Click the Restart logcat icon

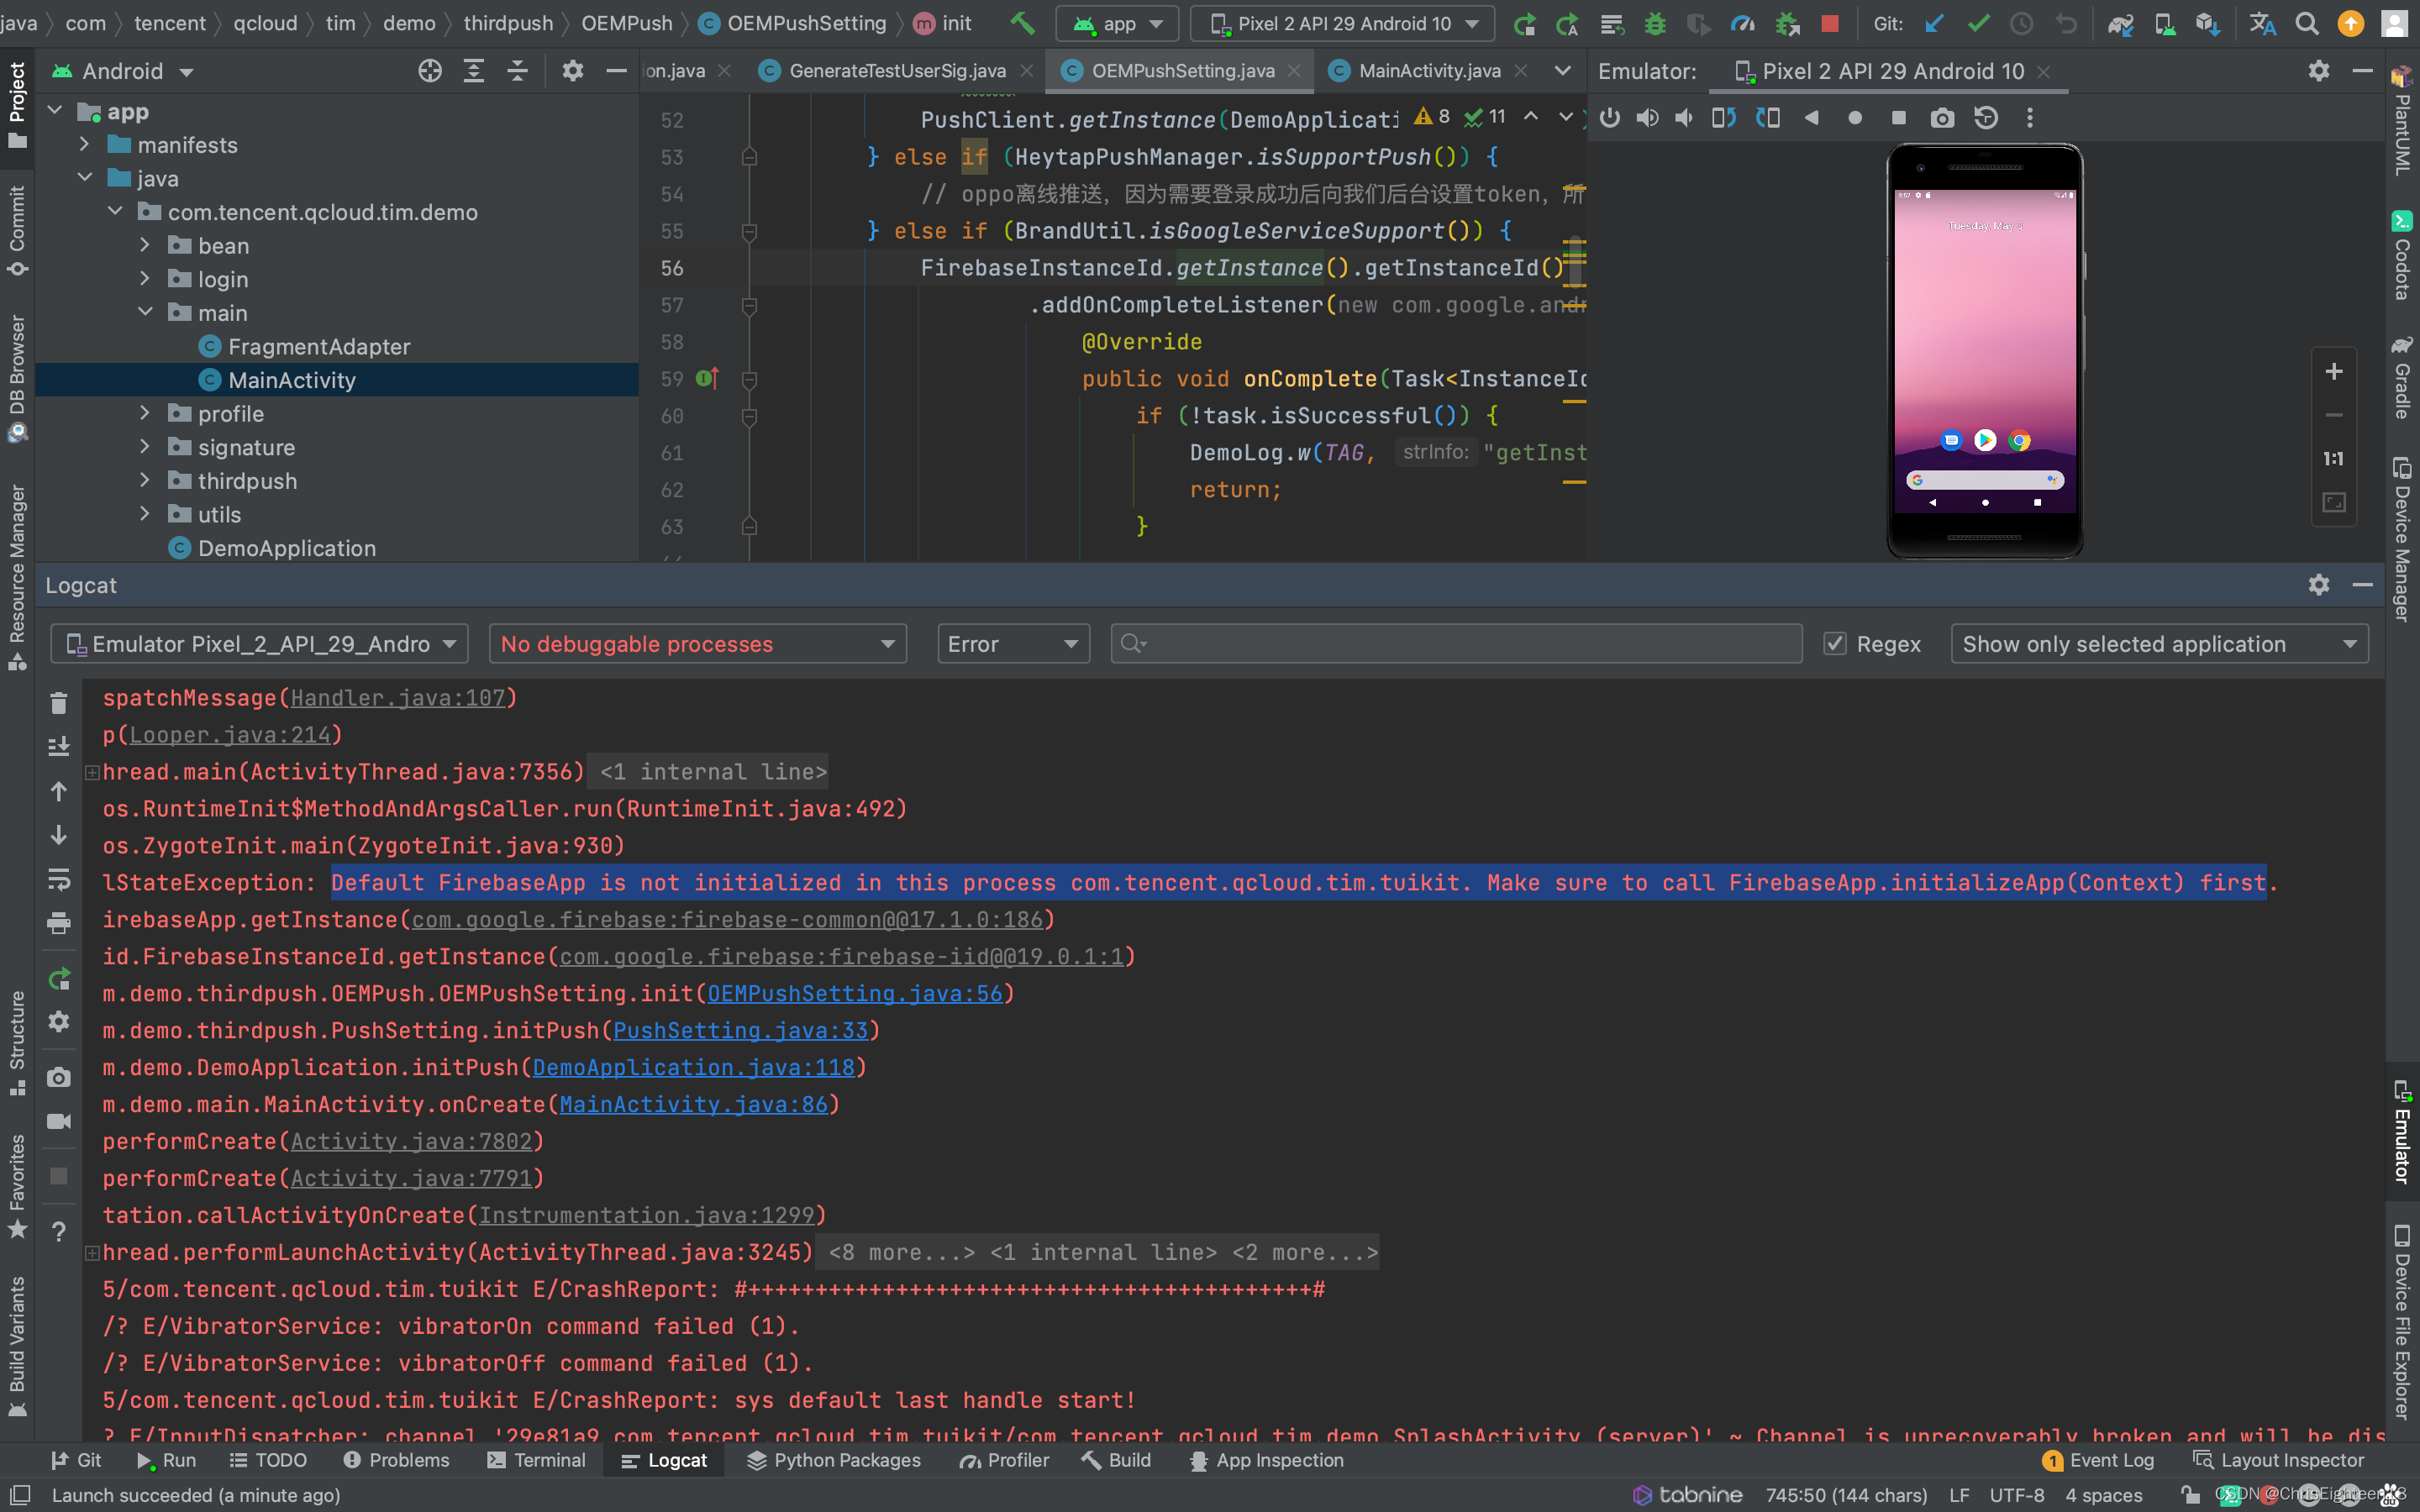click(59, 978)
